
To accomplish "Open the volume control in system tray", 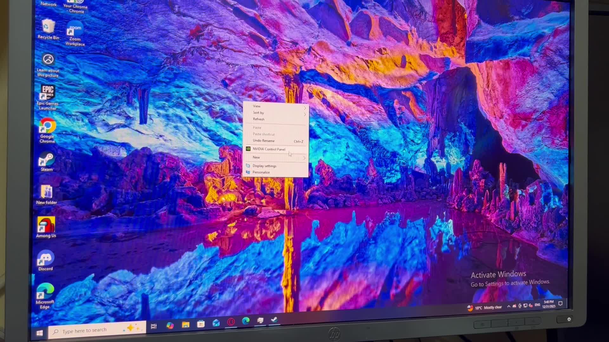I will pos(531,305).
